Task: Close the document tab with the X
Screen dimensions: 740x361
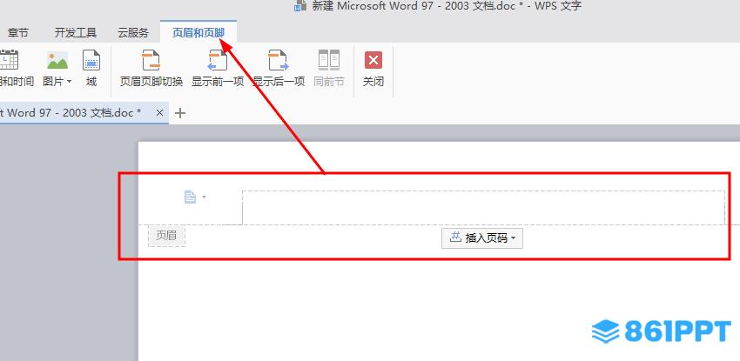Action: (159, 113)
